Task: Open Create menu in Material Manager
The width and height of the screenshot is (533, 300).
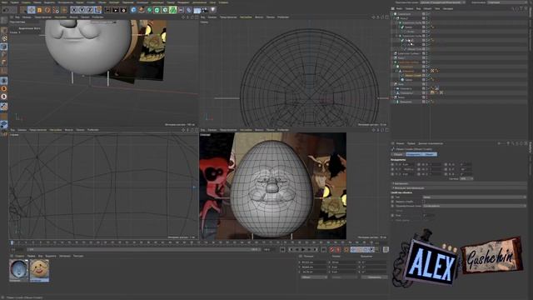Action: click(x=20, y=256)
